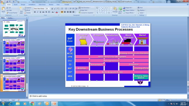189x106 pixels.
Task: Toggle text shadow
Action: pos(46,12)
